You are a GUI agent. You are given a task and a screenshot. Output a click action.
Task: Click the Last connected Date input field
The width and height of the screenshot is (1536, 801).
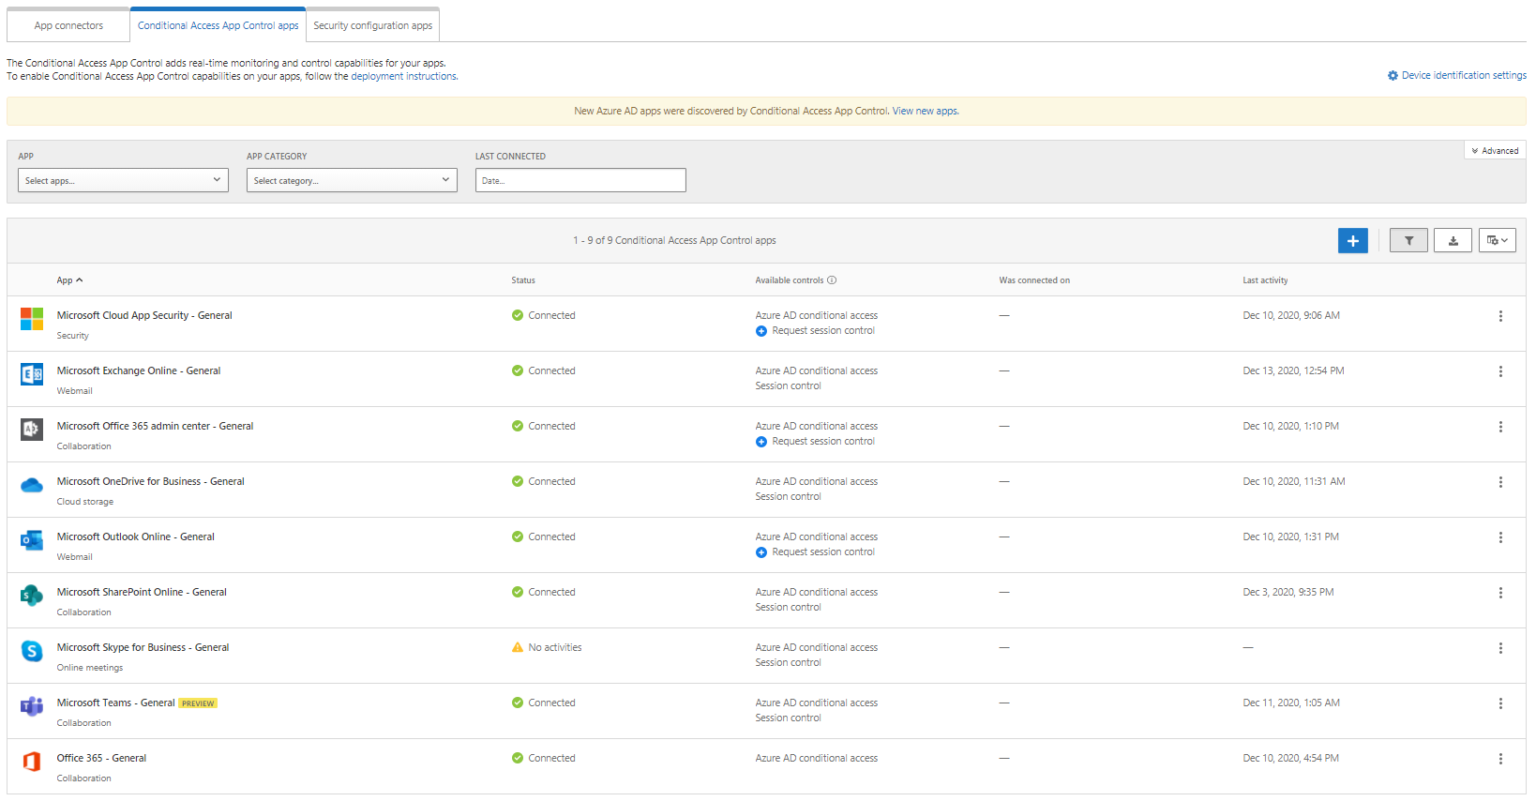580,180
